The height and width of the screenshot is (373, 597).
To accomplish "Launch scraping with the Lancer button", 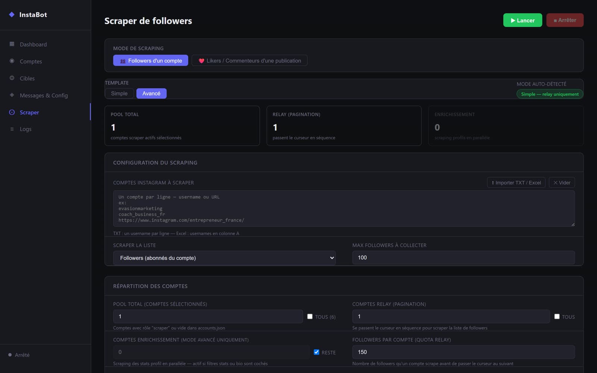I will (x=522, y=20).
